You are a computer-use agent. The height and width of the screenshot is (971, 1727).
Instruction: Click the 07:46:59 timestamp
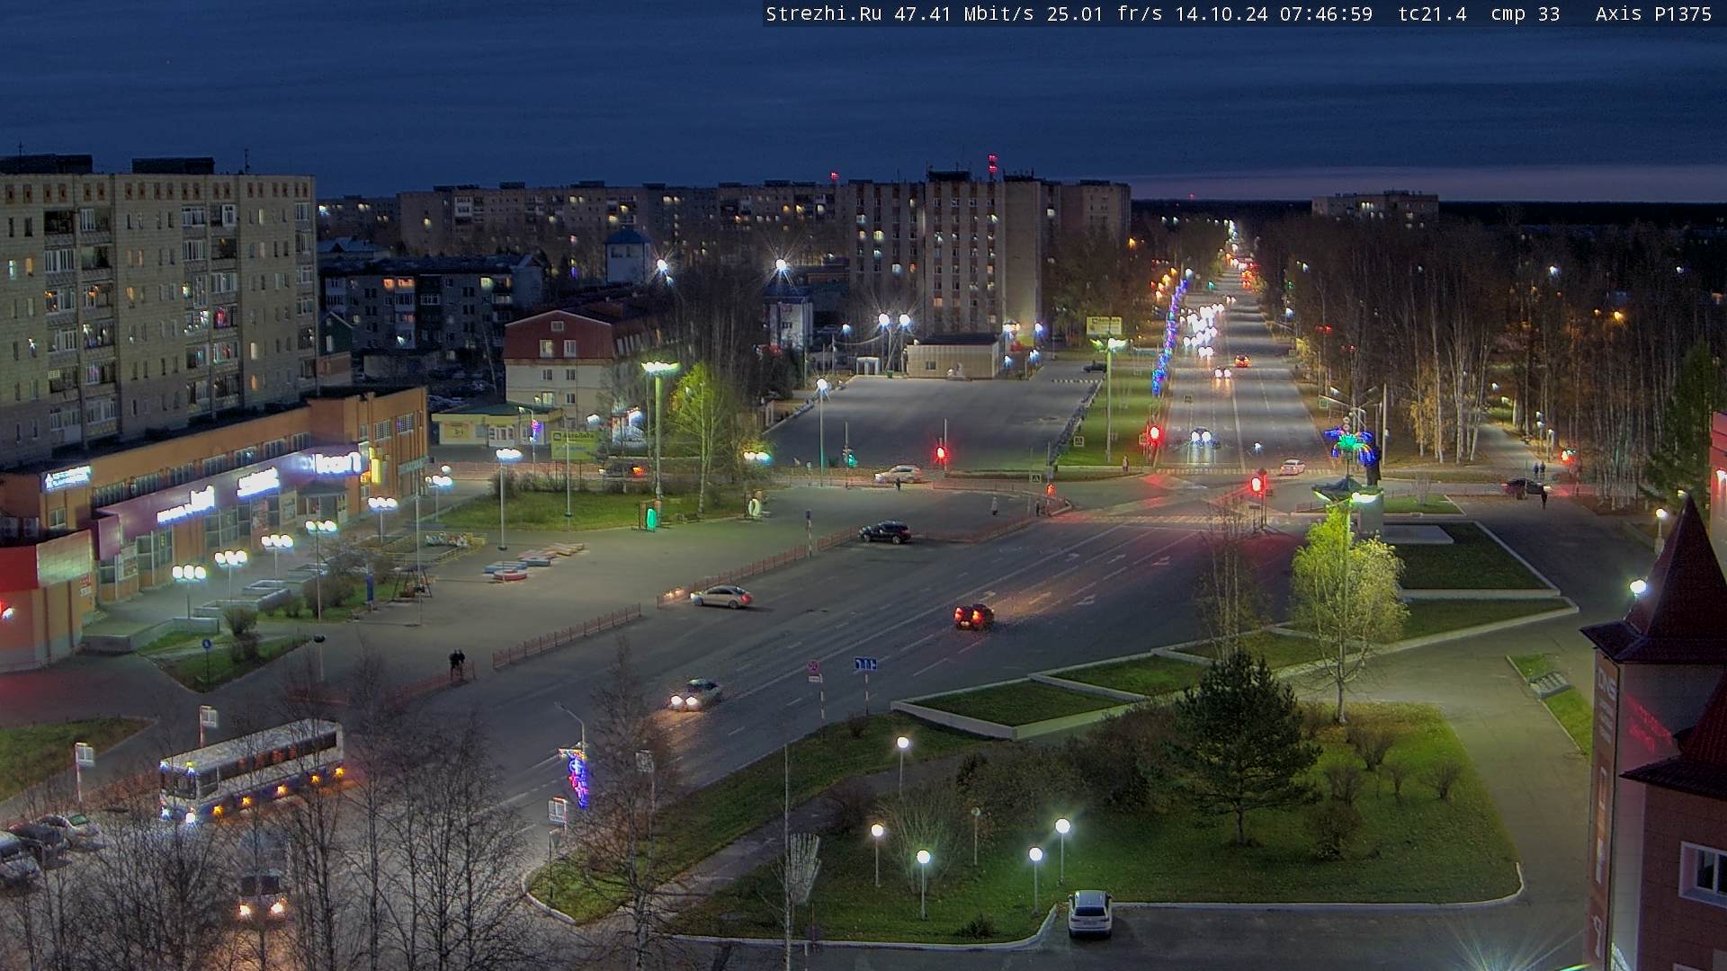pyautogui.click(x=1327, y=14)
